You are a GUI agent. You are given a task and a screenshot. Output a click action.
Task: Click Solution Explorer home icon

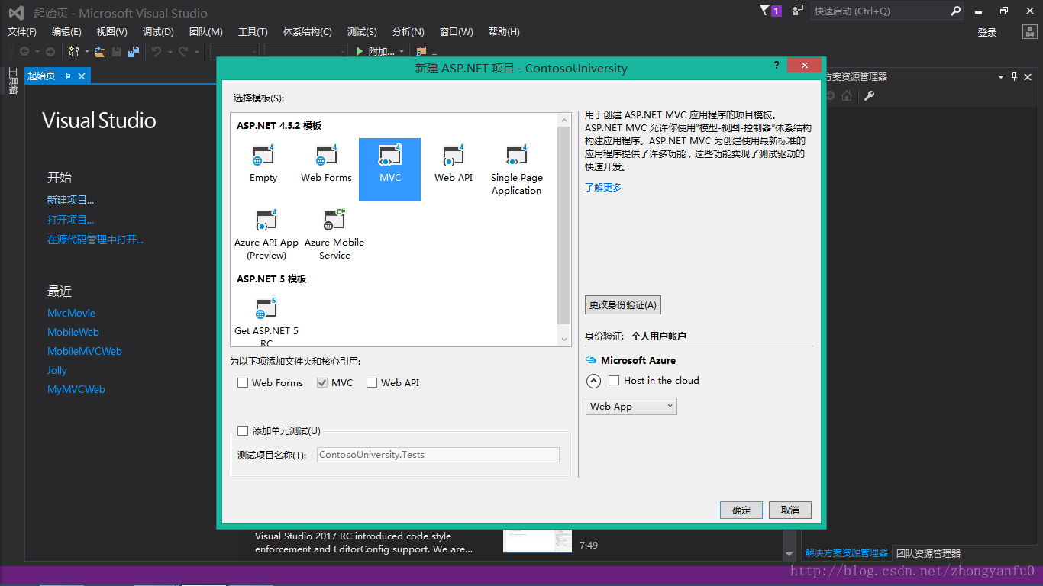click(x=847, y=96)
